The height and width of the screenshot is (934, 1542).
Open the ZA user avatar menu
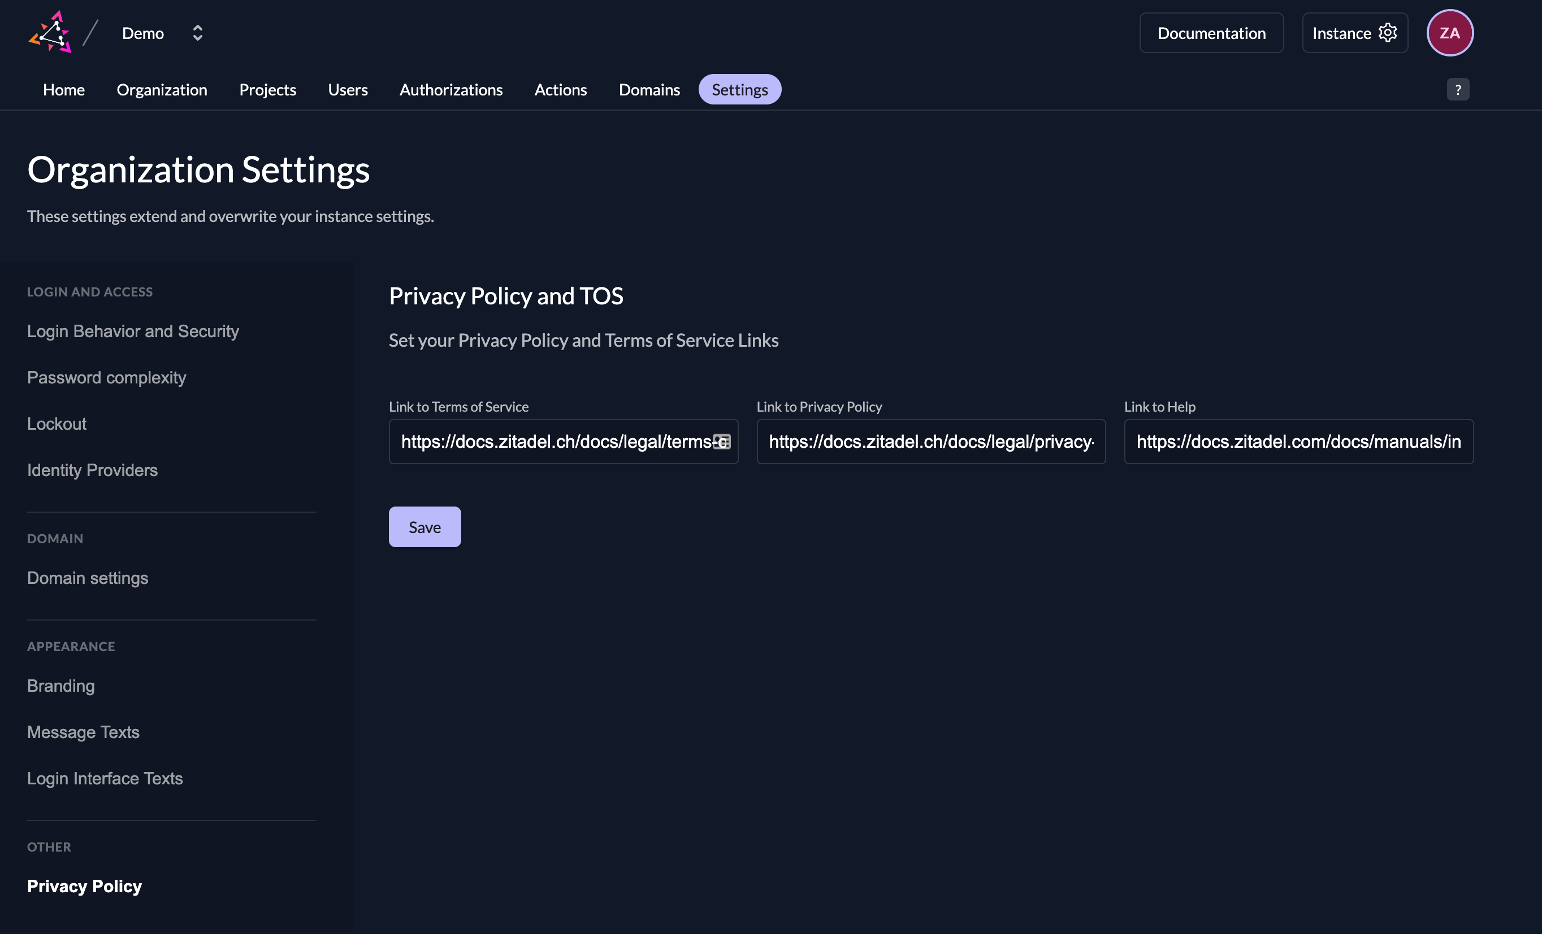click(x=1449, y=33)
